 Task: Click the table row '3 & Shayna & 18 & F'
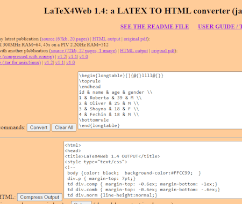[109, 109]
